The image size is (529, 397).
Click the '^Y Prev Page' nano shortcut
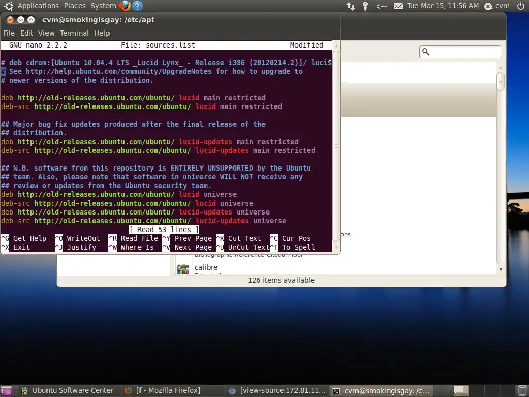187,238
